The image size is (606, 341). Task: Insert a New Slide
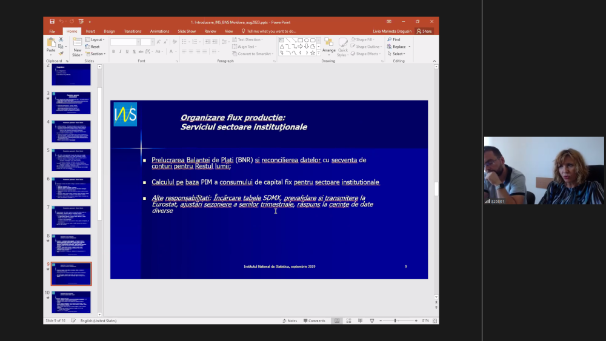78,47
